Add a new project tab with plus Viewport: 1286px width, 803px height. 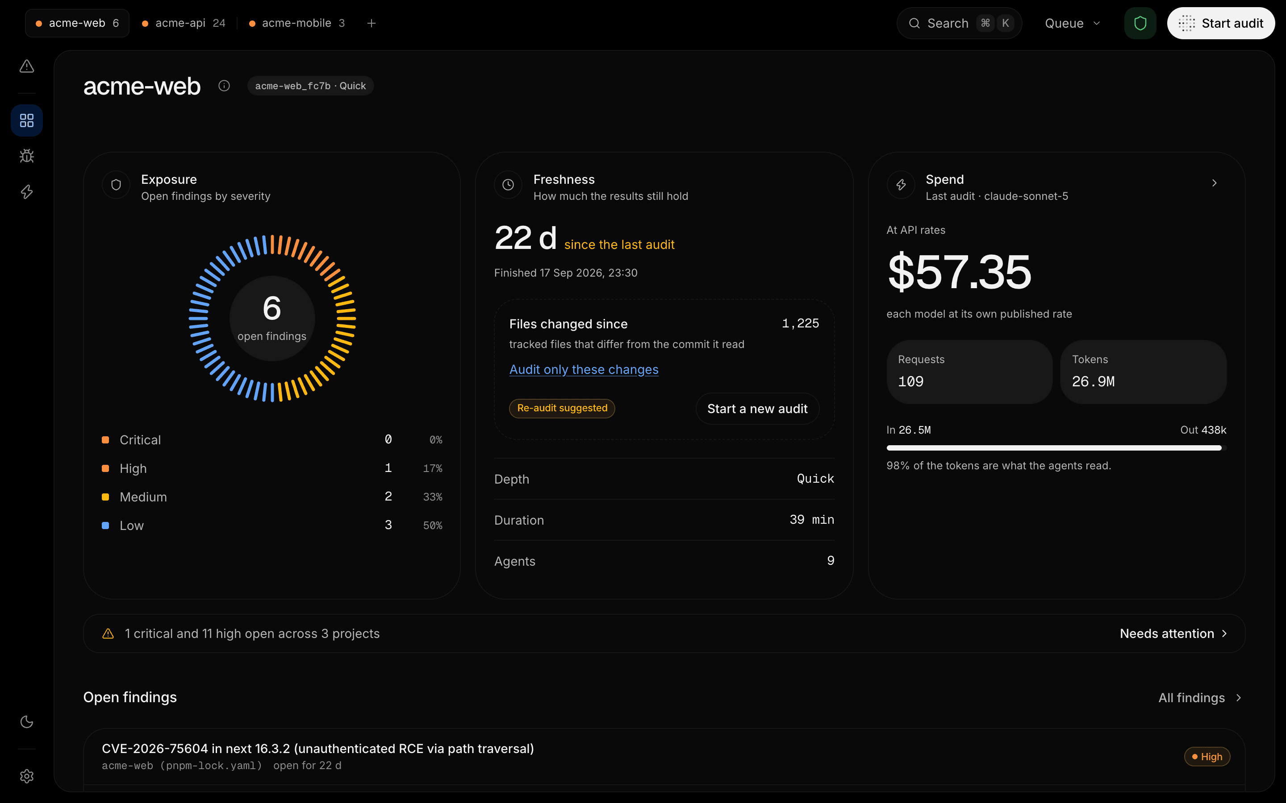pos(372,23)
